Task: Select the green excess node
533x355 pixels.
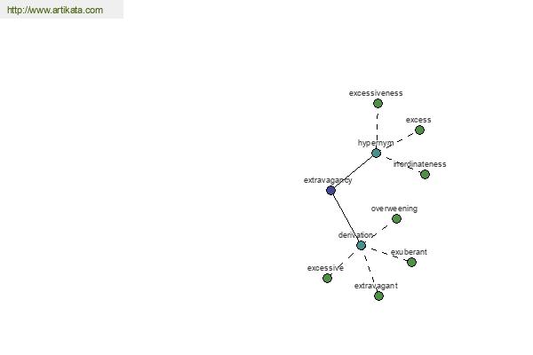Action: point(419,130)
